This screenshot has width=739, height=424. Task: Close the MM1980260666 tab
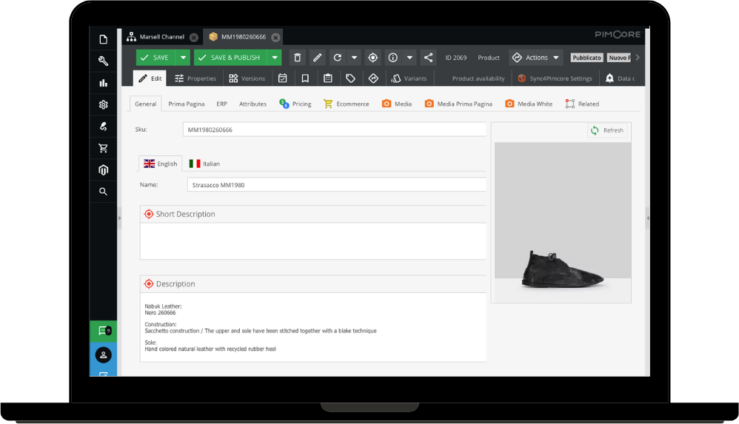(x=275, y=37)
